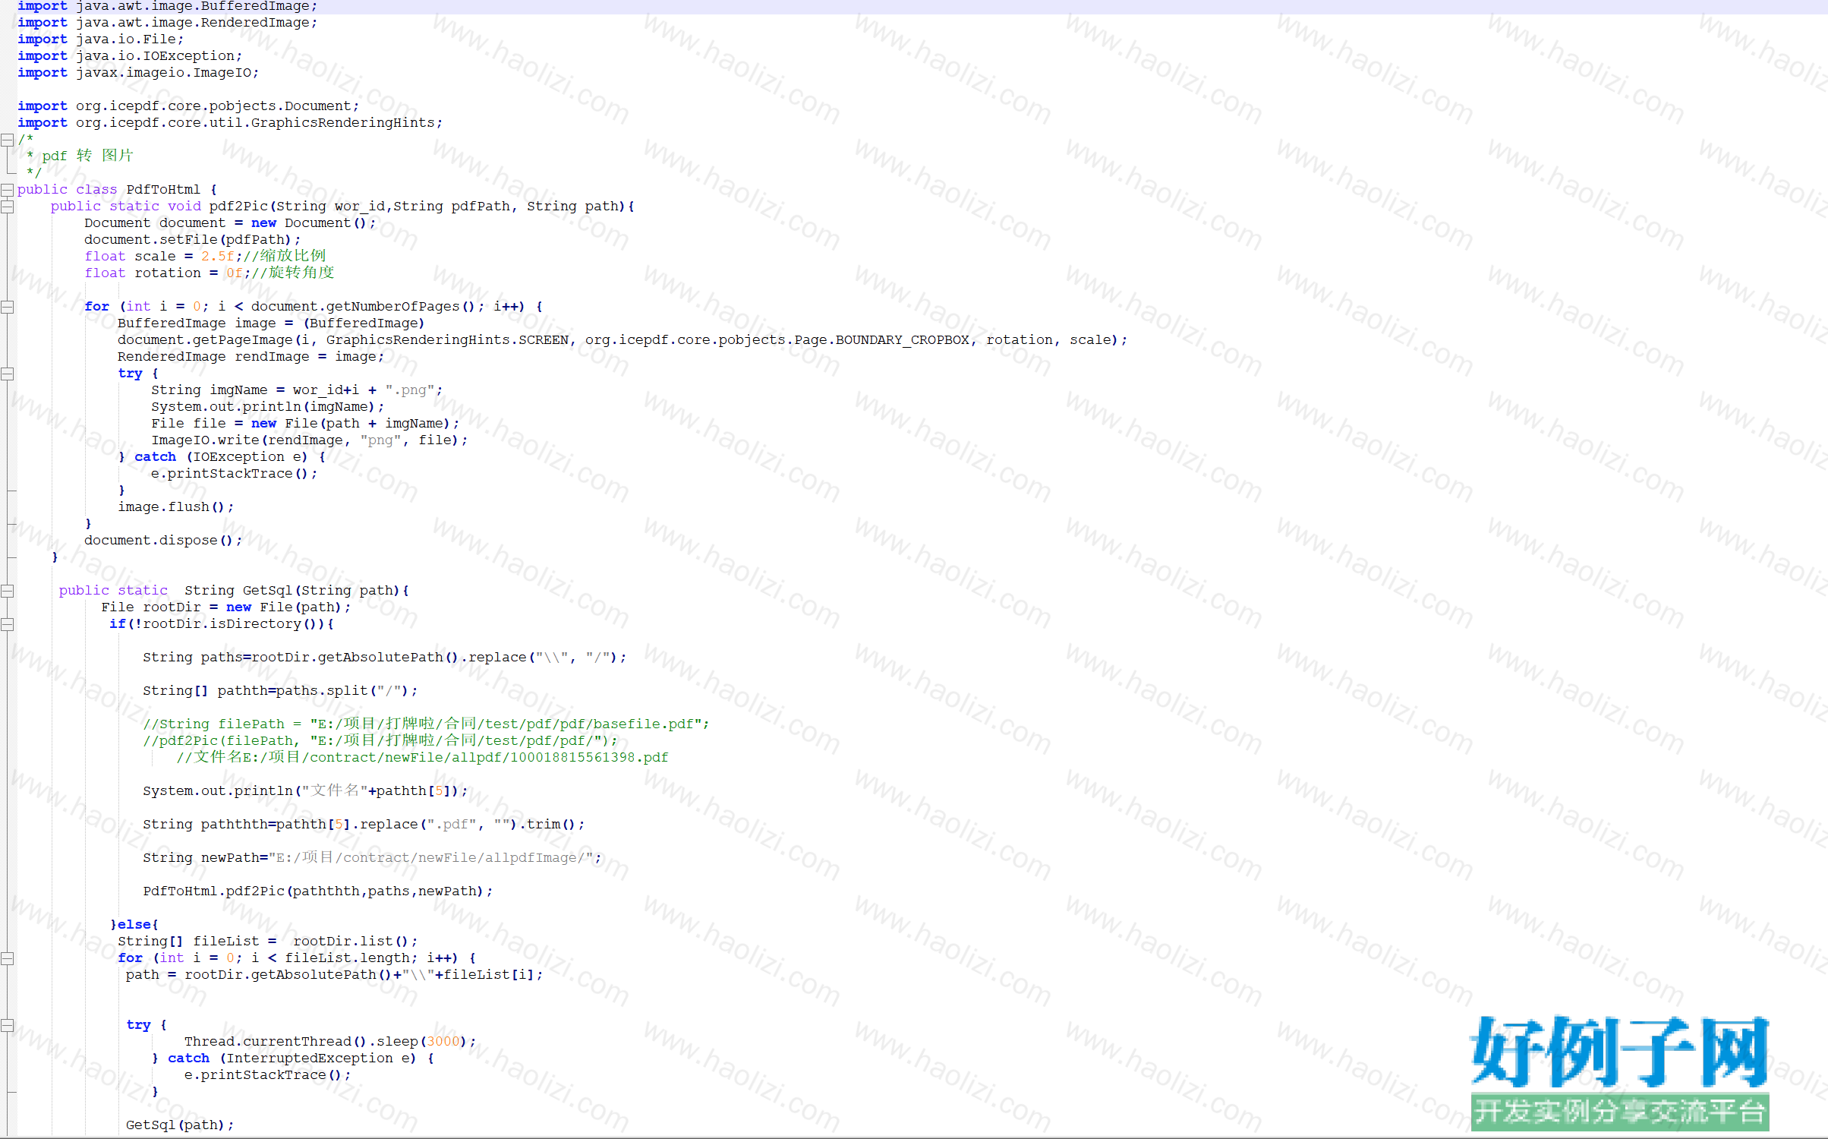Screen dimensions: 1828x1139
Task: Click the final 'GetSql(path);' line
Action: [180, 1125]
